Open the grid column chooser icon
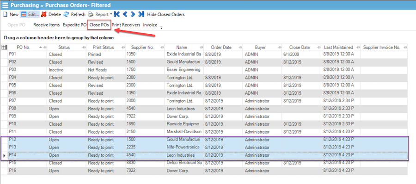 tap(4, 47)
